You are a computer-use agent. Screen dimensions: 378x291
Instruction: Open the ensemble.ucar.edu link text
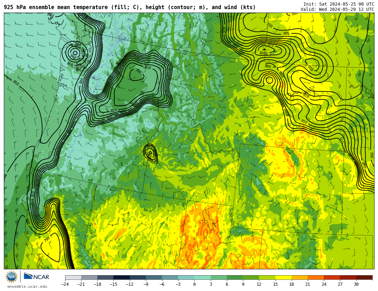click(x=27, y=287)
